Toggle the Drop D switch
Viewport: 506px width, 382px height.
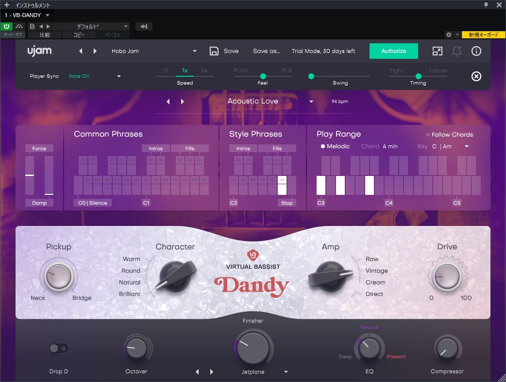click(x=58, y=348)
